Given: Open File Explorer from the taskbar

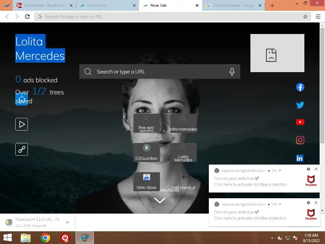Looking at the screenshot, I should tap(26, 238).
